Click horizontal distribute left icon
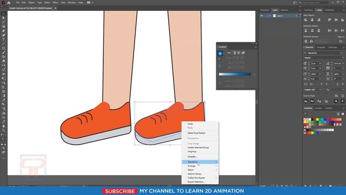This screenshot has height=195, width=346. tap(329, 30)
